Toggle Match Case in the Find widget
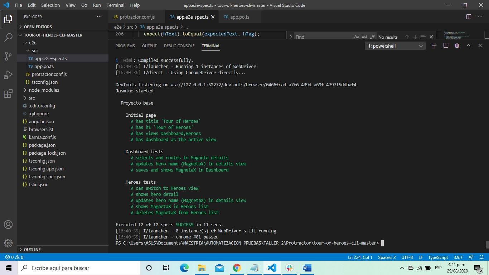 tap(357, 37)
